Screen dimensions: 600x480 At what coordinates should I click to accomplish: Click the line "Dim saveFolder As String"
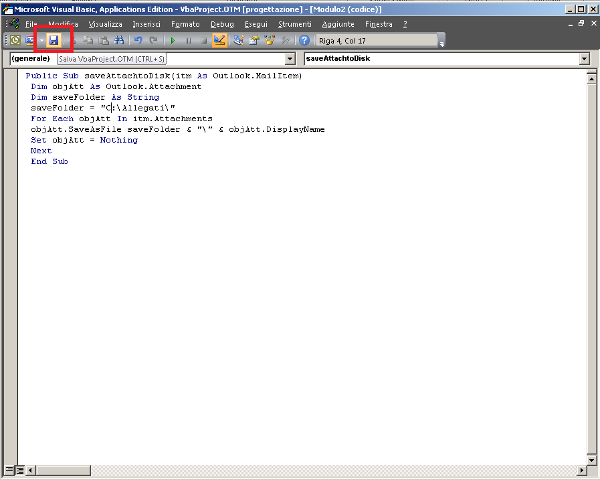pyautogui.click(x=95, y=97)
